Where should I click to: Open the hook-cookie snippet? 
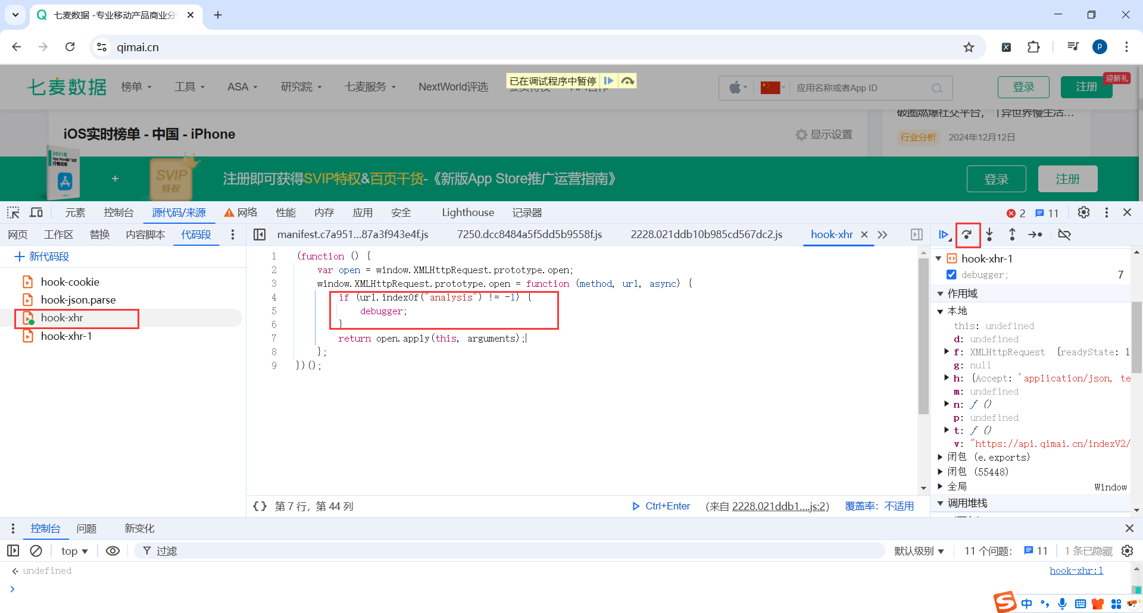[x=70, y=282]
